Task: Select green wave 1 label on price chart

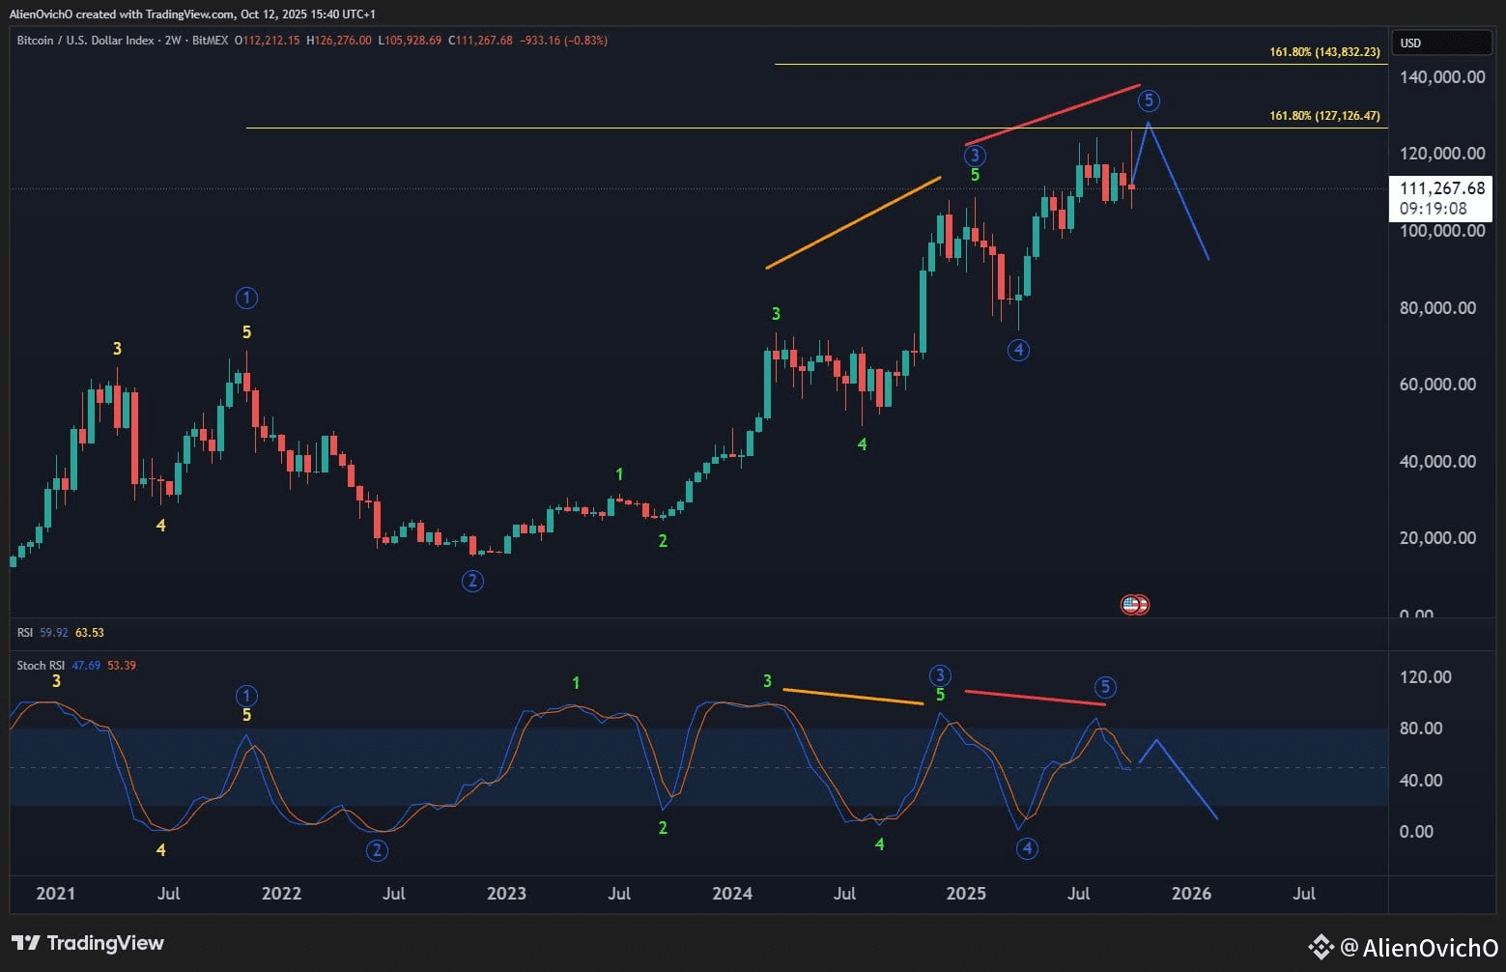Action: click(619, 474)
